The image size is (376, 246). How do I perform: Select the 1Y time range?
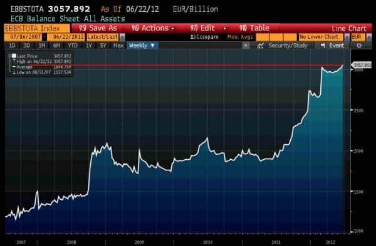click(89, 46)
